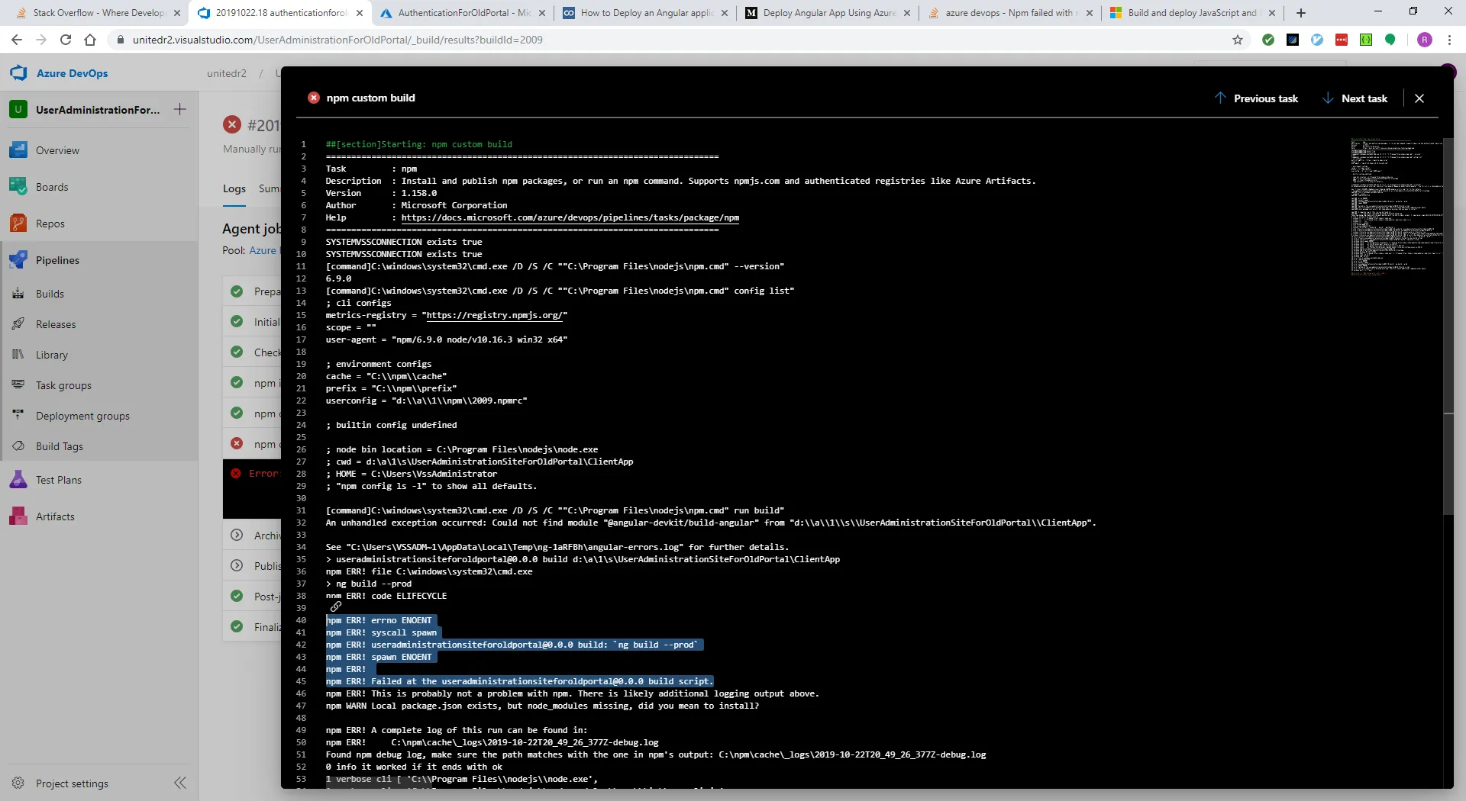This screenshot has width=1466, height=801.
Task: Go to Previous task
Action: coord(1256,98)
